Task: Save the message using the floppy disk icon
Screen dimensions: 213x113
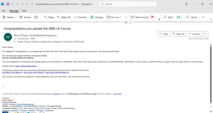Action: coord(8,4)
